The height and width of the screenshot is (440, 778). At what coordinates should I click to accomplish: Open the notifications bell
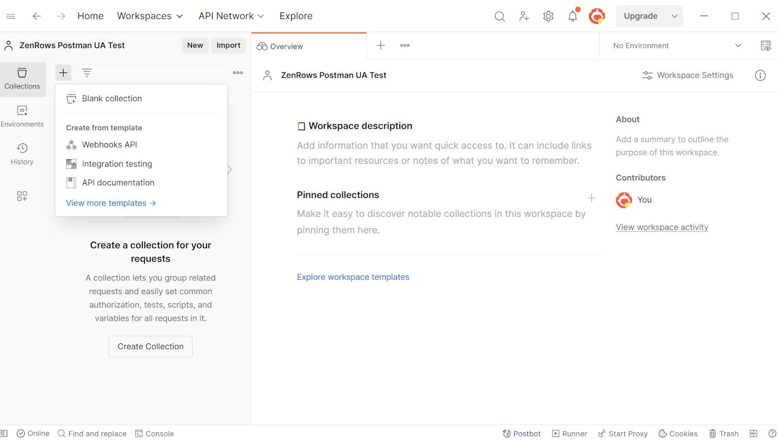coord(573,16)
